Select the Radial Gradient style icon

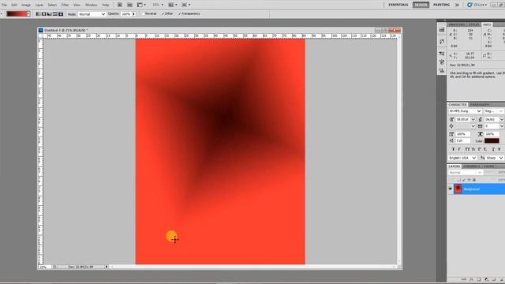[x=44, y=14]
